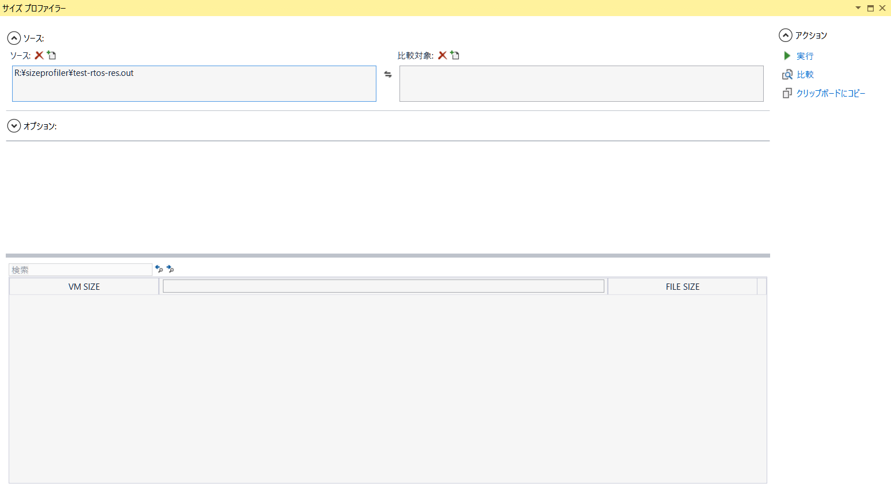The width and height of the screenshot is (891, 487).
Task: Clear the 比較対象 entry with red X
Action: pyautogui.click(x=442, y=55)
